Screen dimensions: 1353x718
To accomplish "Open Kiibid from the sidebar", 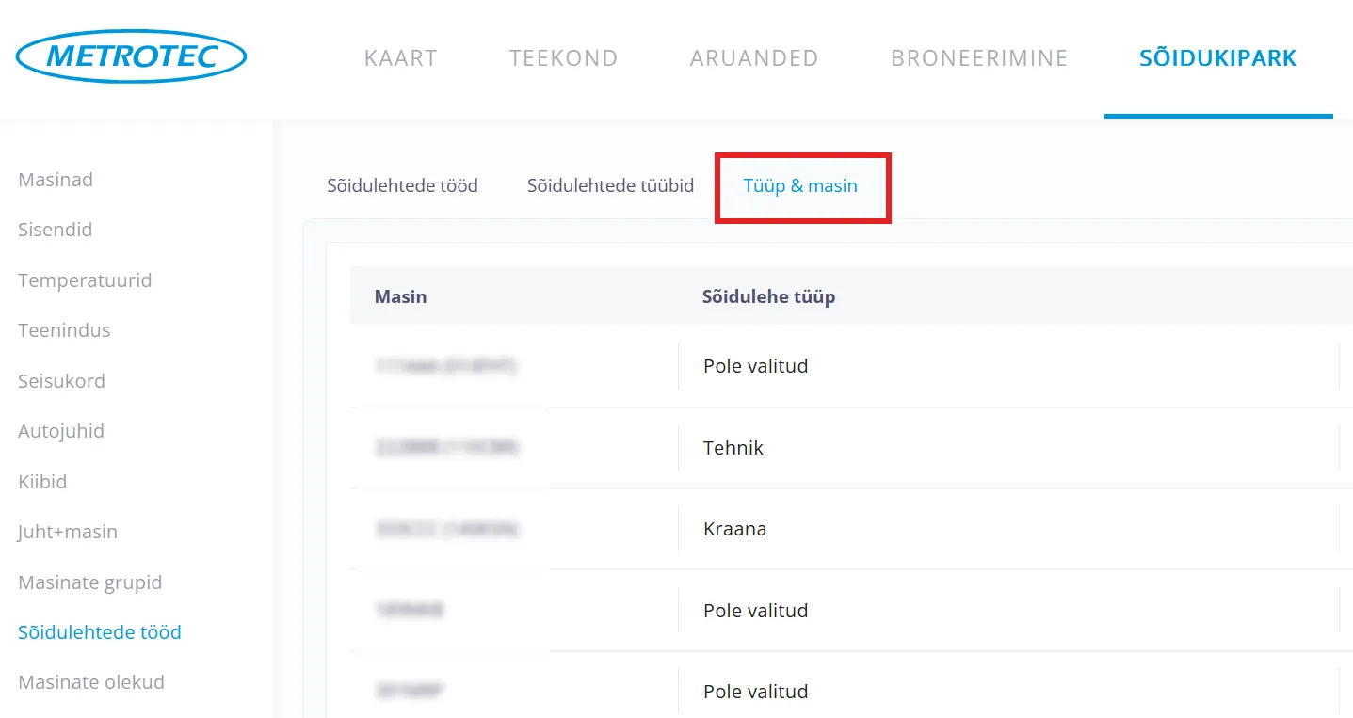I will click(42, 482).
